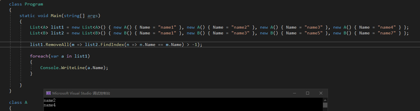Click the console vertical scrollbar thumb

point(325,105)
